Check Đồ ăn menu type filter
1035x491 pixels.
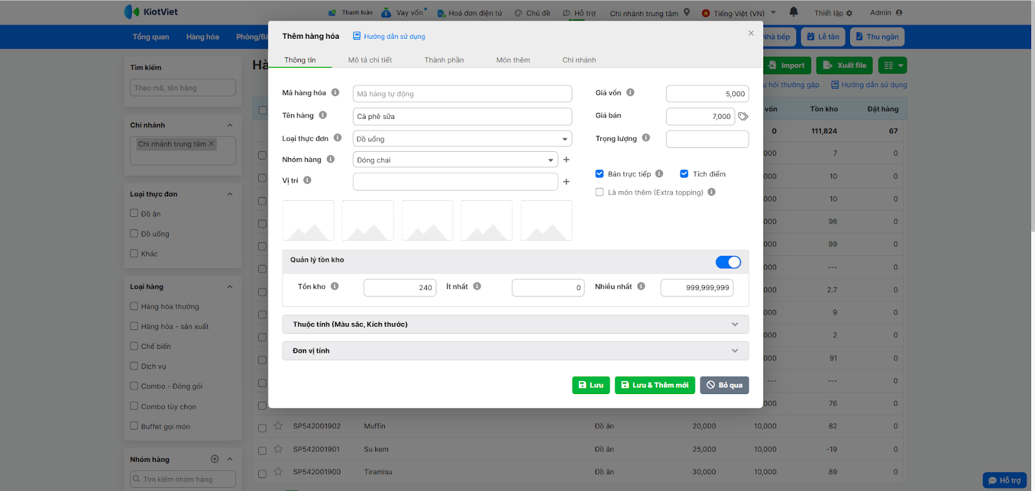coord(134,213)
